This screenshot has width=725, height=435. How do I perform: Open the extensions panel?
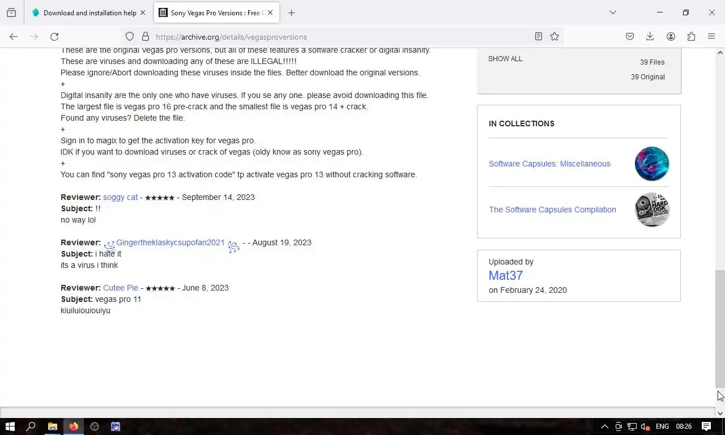coord(691,36)
